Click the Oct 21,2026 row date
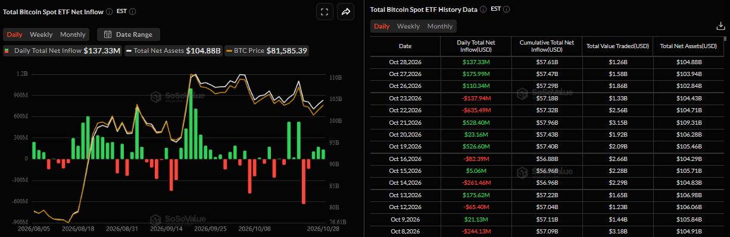This screenshot has height=237, width=730. [405, 122]
